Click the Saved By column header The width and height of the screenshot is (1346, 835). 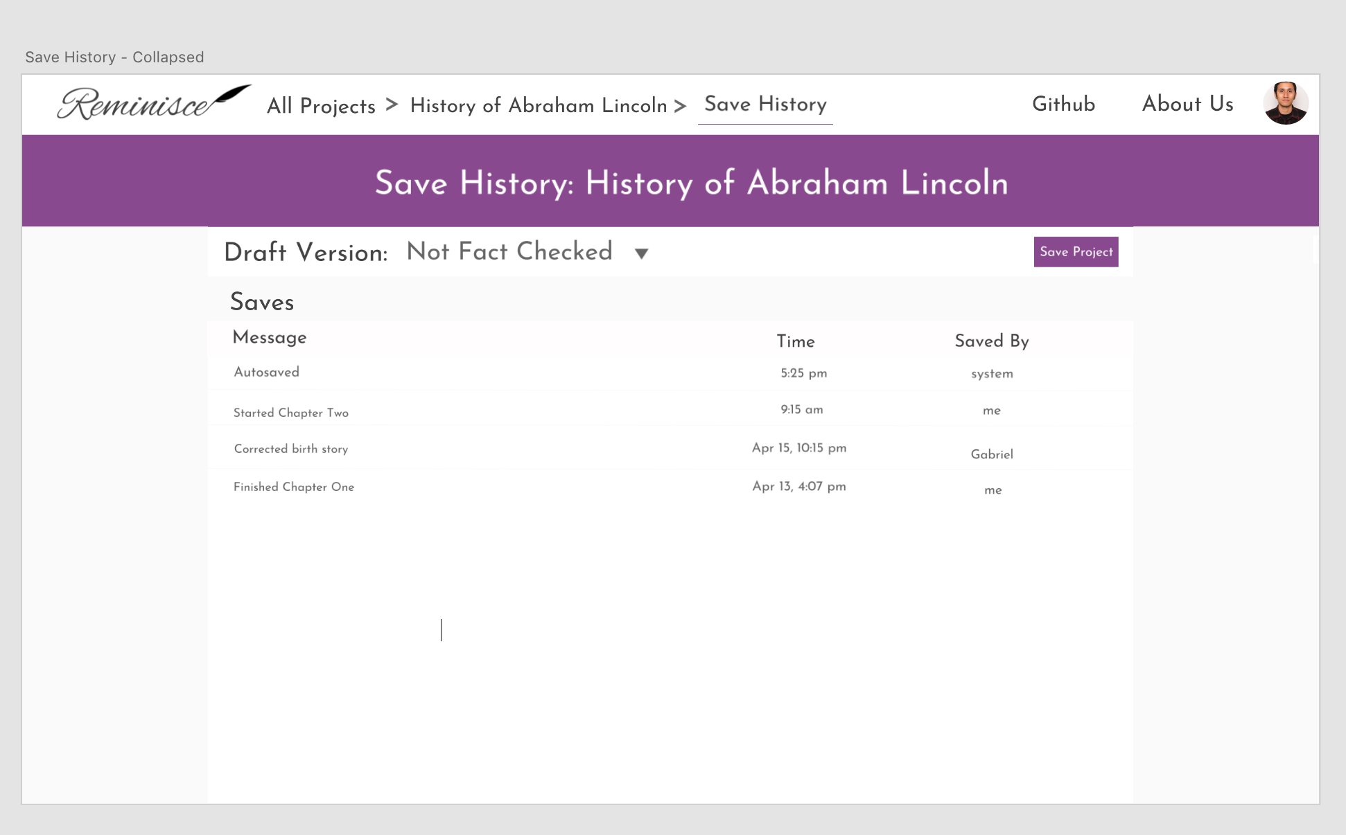(991, 340)
